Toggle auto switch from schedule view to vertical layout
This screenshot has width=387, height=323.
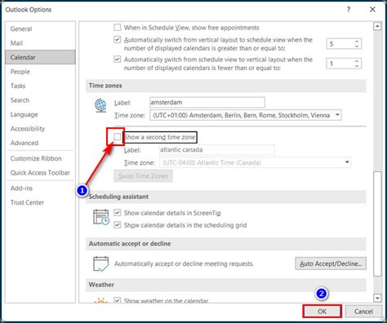pyautogui.click(x=118, y=60)
